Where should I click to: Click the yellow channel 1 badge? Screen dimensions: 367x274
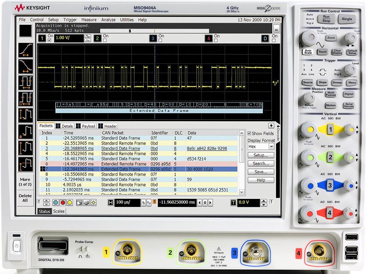[x=42, y=39]
